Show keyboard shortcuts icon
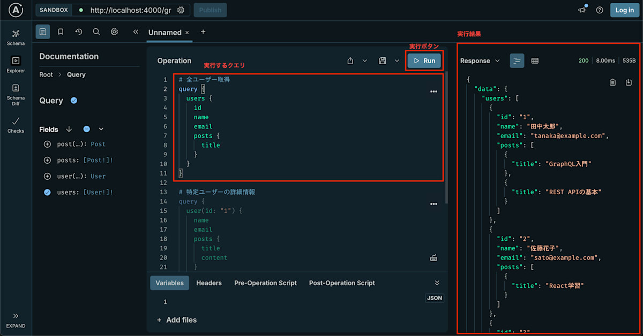 433,258
